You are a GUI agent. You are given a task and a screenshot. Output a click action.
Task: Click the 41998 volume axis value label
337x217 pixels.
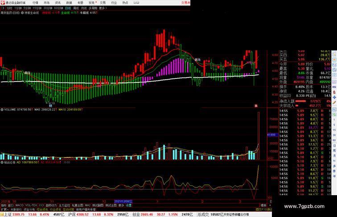(x=272, y=135)
